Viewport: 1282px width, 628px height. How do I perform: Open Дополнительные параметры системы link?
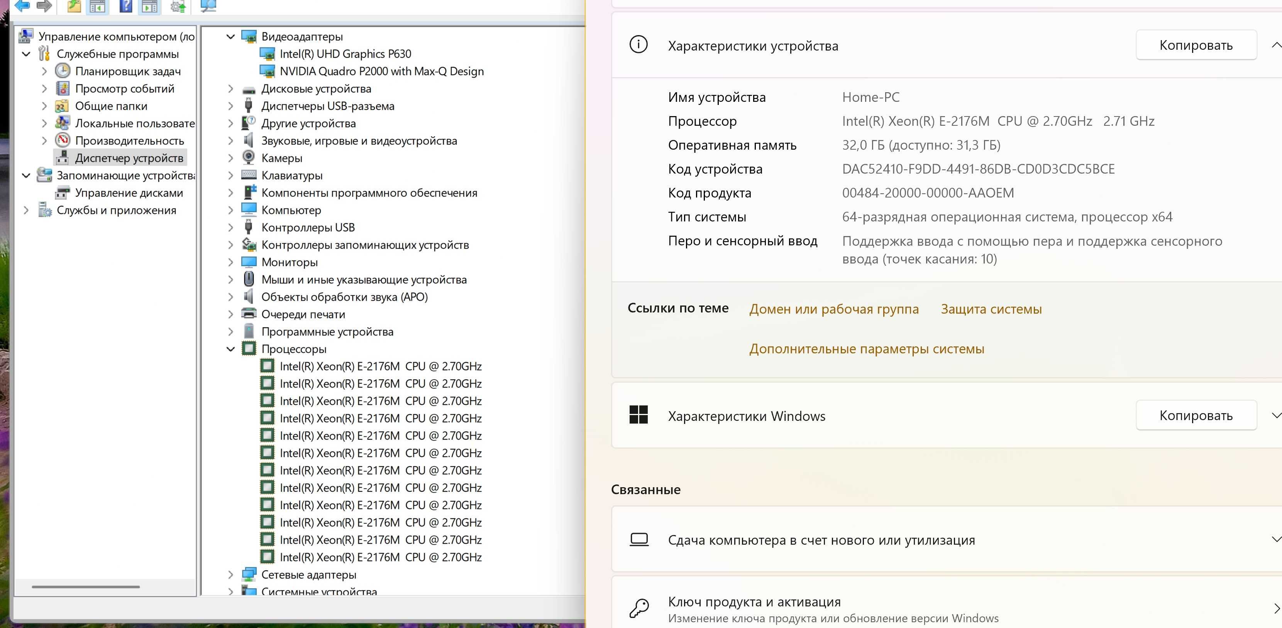[x=867, y=349]
